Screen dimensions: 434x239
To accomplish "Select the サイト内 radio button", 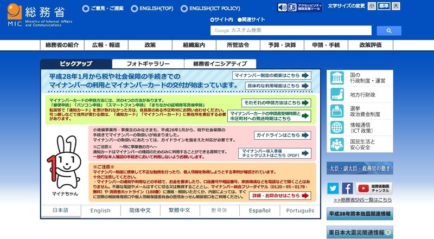I will point(212,20).
